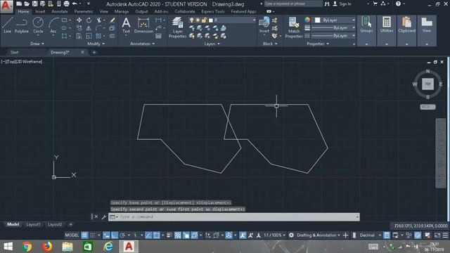Open the Manage ribbon tab
The image size is (450, 253).
(x=122, y=11)
